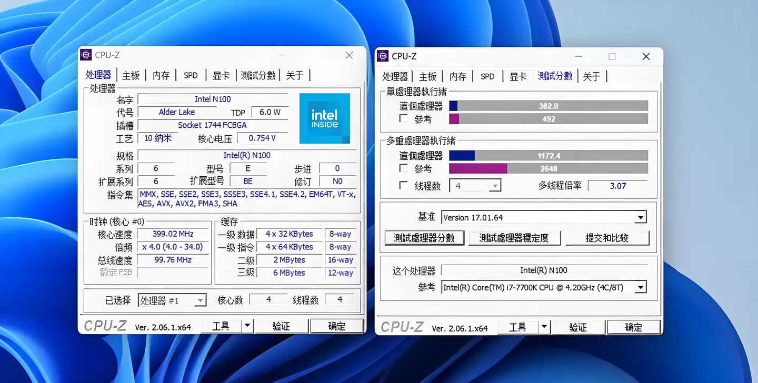Click 二级 cache value 2 MBytes
This screenshot has width=758, height=383.
pos(290,260)
